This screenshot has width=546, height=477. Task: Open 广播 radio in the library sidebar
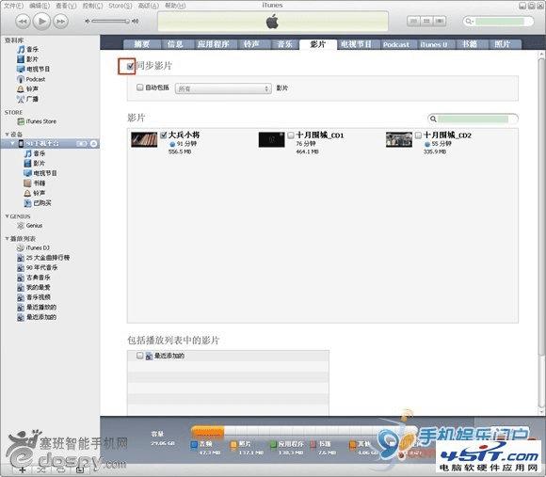tap(28, 99)
